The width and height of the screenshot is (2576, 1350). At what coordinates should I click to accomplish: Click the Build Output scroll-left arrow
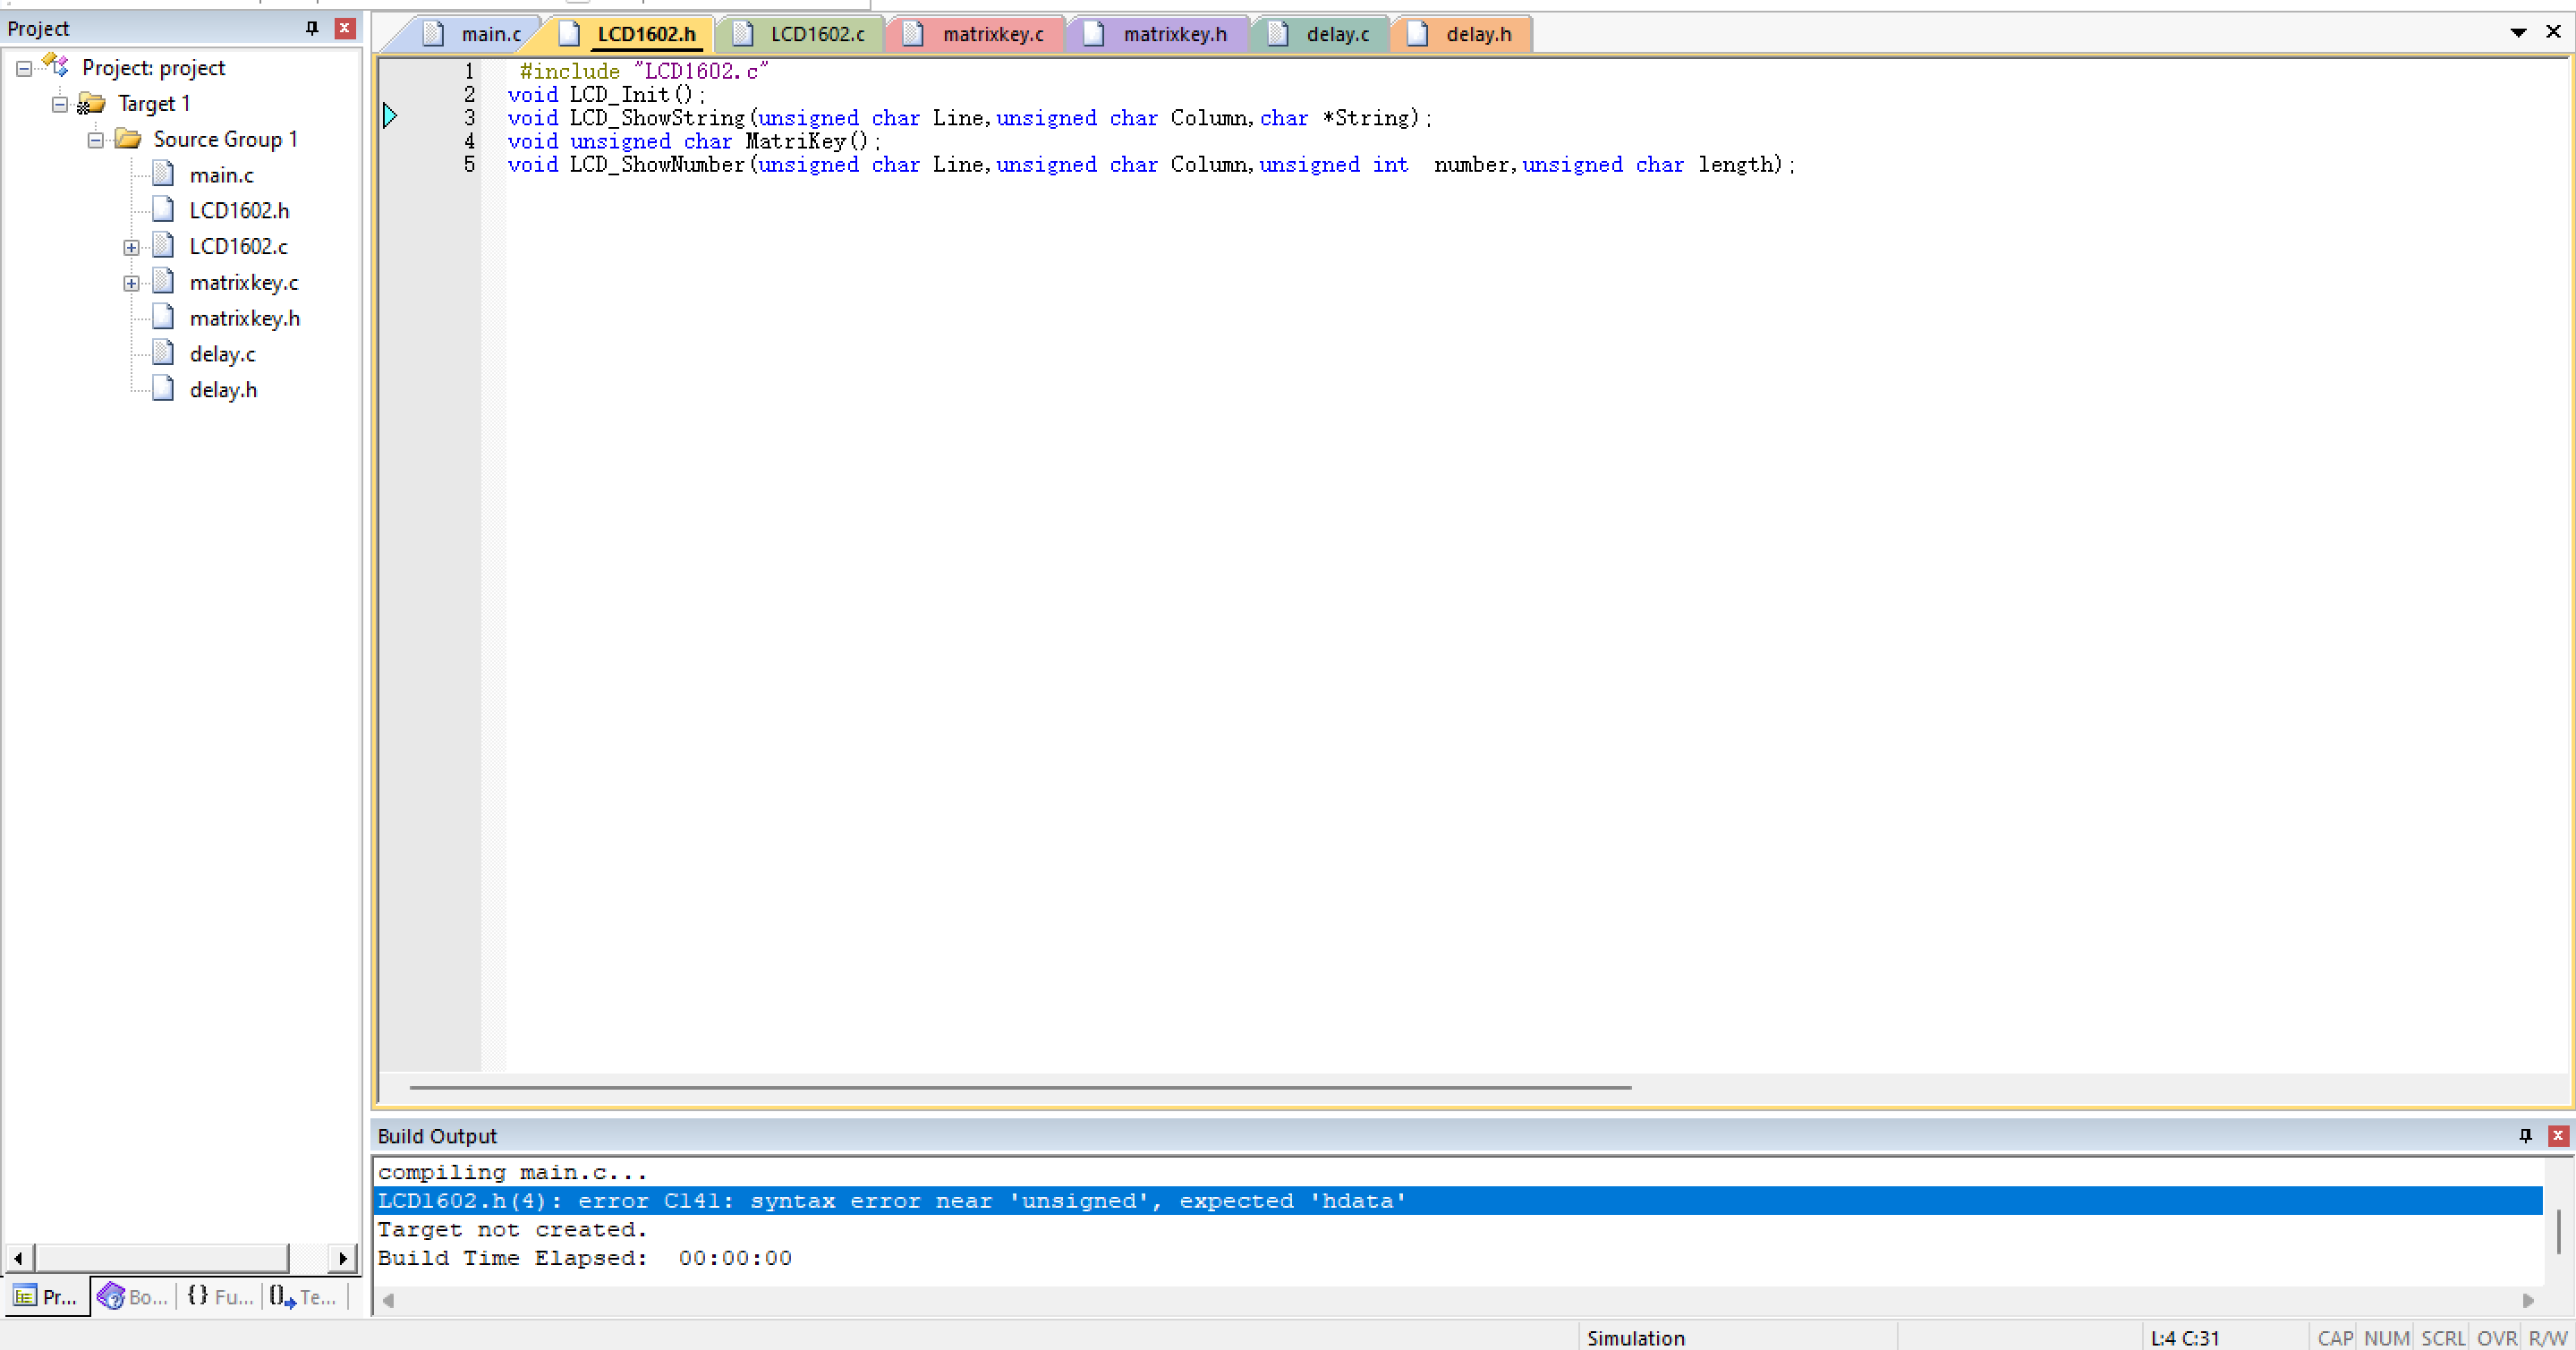(388, 1300)
